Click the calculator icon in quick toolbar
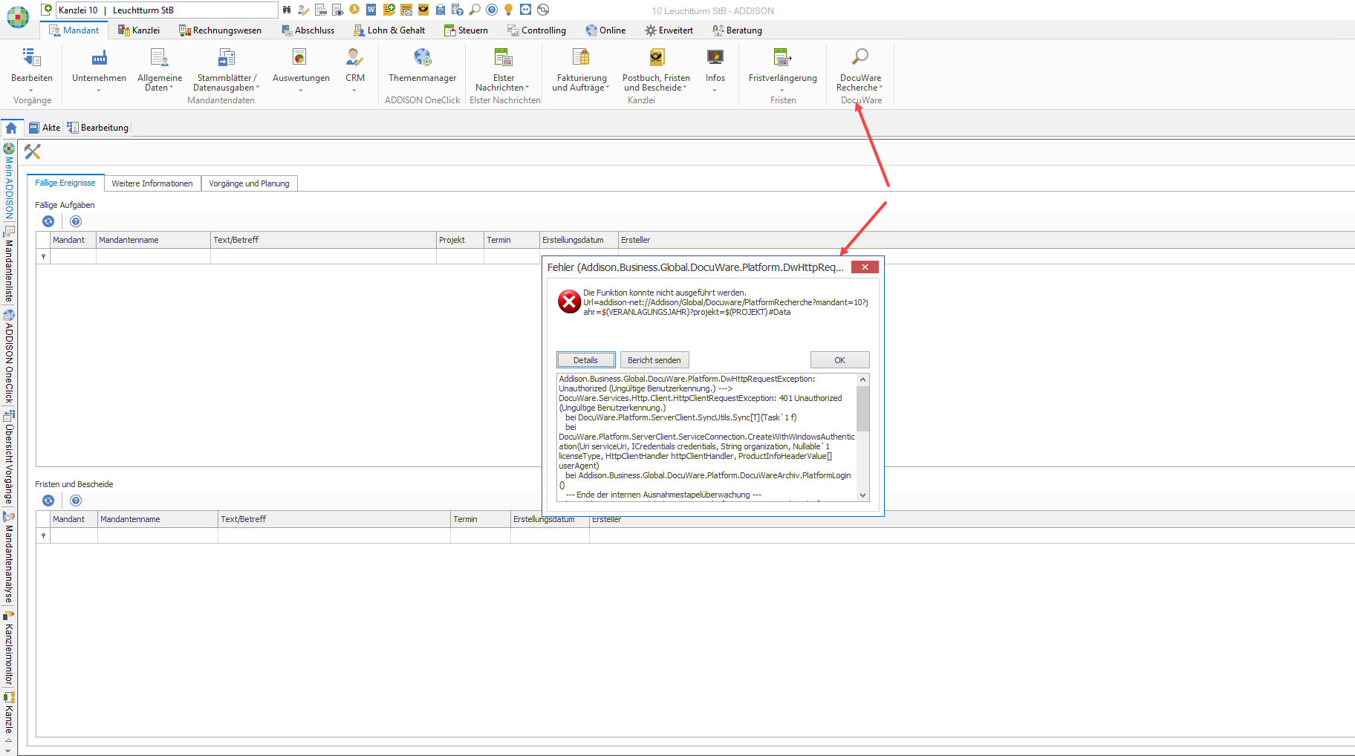Screen dimensions: 1355x756 [x=440, y=10]
